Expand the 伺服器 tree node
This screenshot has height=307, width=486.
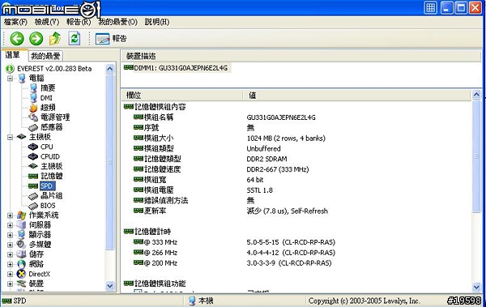point(10,225)
